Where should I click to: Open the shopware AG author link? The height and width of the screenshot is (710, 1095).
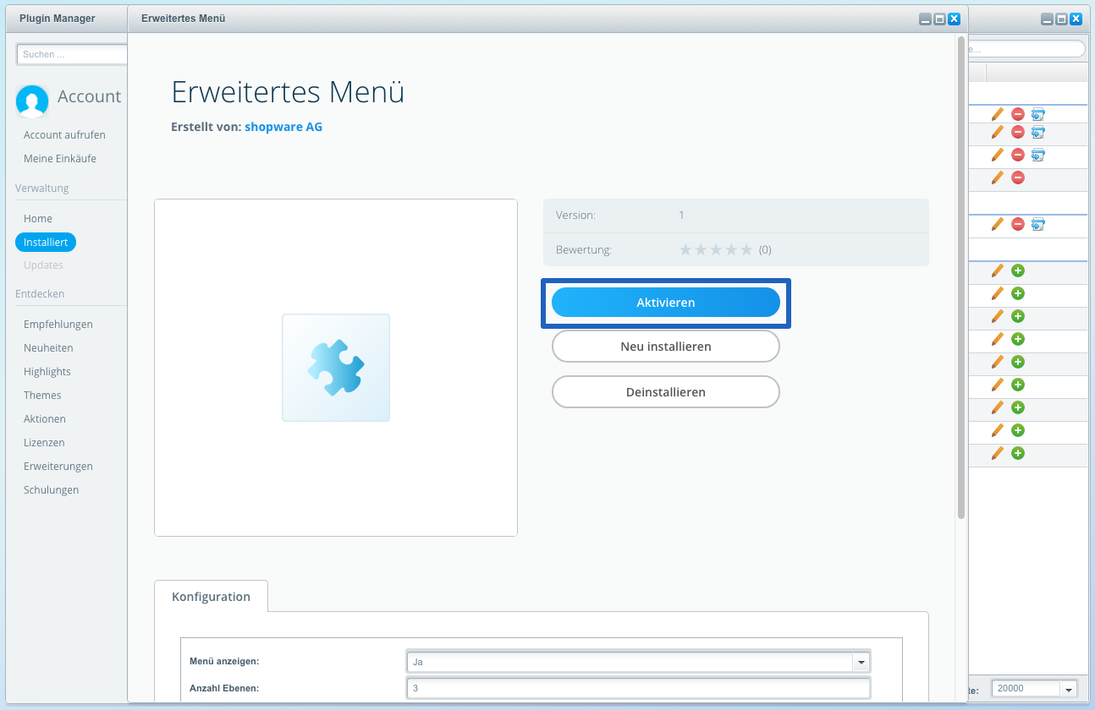283,127
